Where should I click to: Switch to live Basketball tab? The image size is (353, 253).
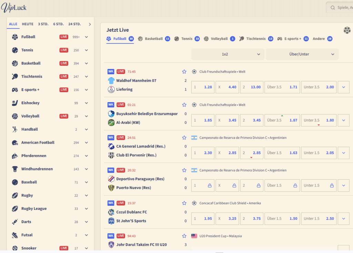[x=154, y=39]
